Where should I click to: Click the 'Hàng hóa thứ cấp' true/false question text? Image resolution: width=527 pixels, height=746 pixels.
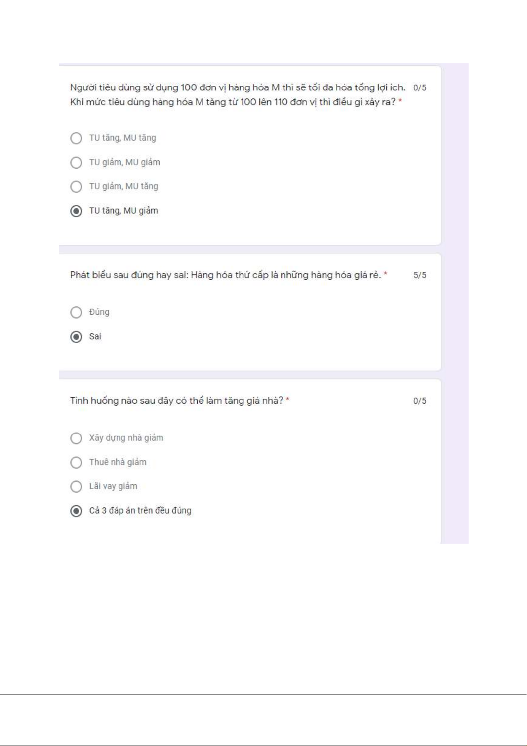226,275
